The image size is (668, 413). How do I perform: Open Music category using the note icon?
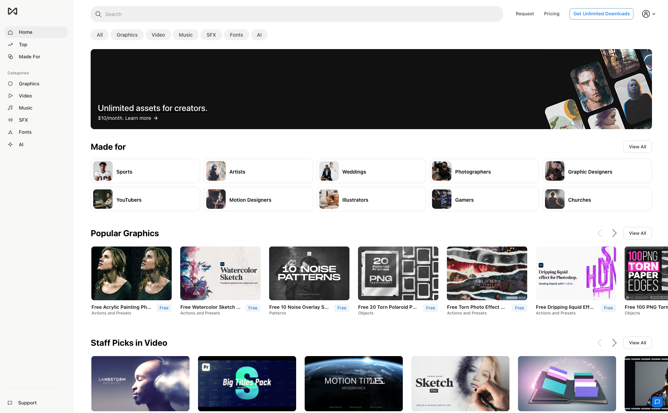(11, 108)
